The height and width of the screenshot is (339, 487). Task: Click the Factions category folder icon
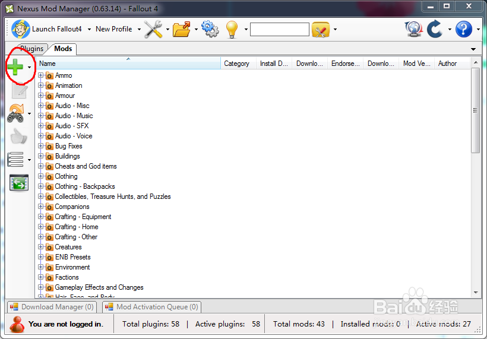pos(49,277)
